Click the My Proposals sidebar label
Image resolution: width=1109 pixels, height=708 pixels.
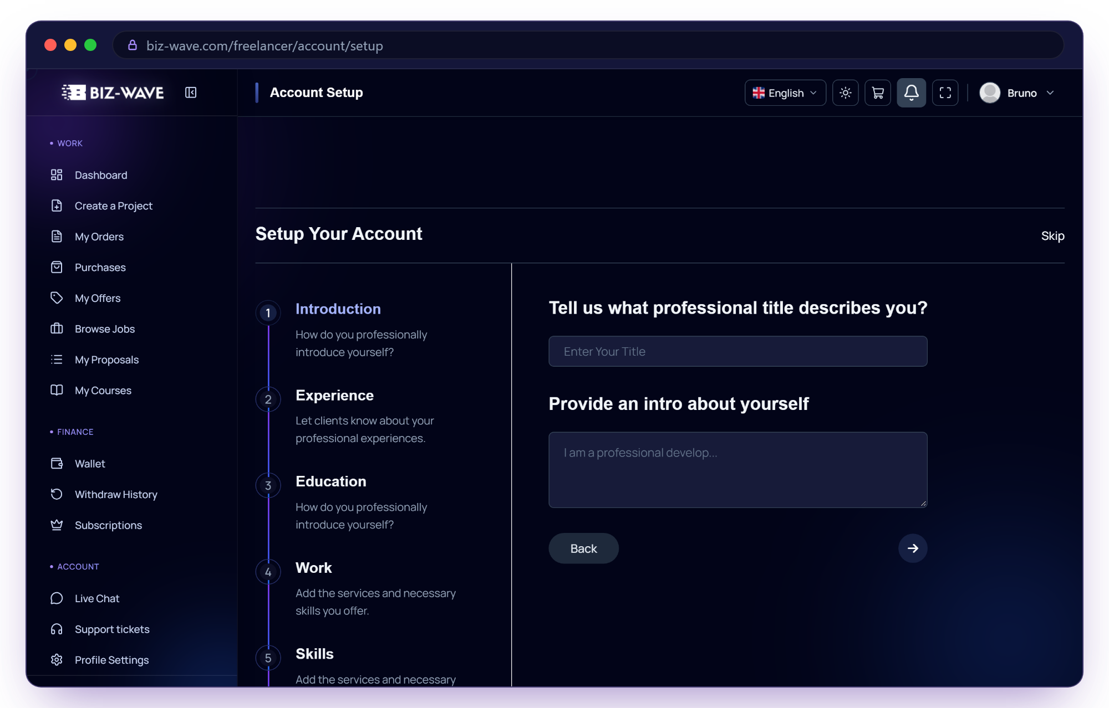click(x=106, y=360)
